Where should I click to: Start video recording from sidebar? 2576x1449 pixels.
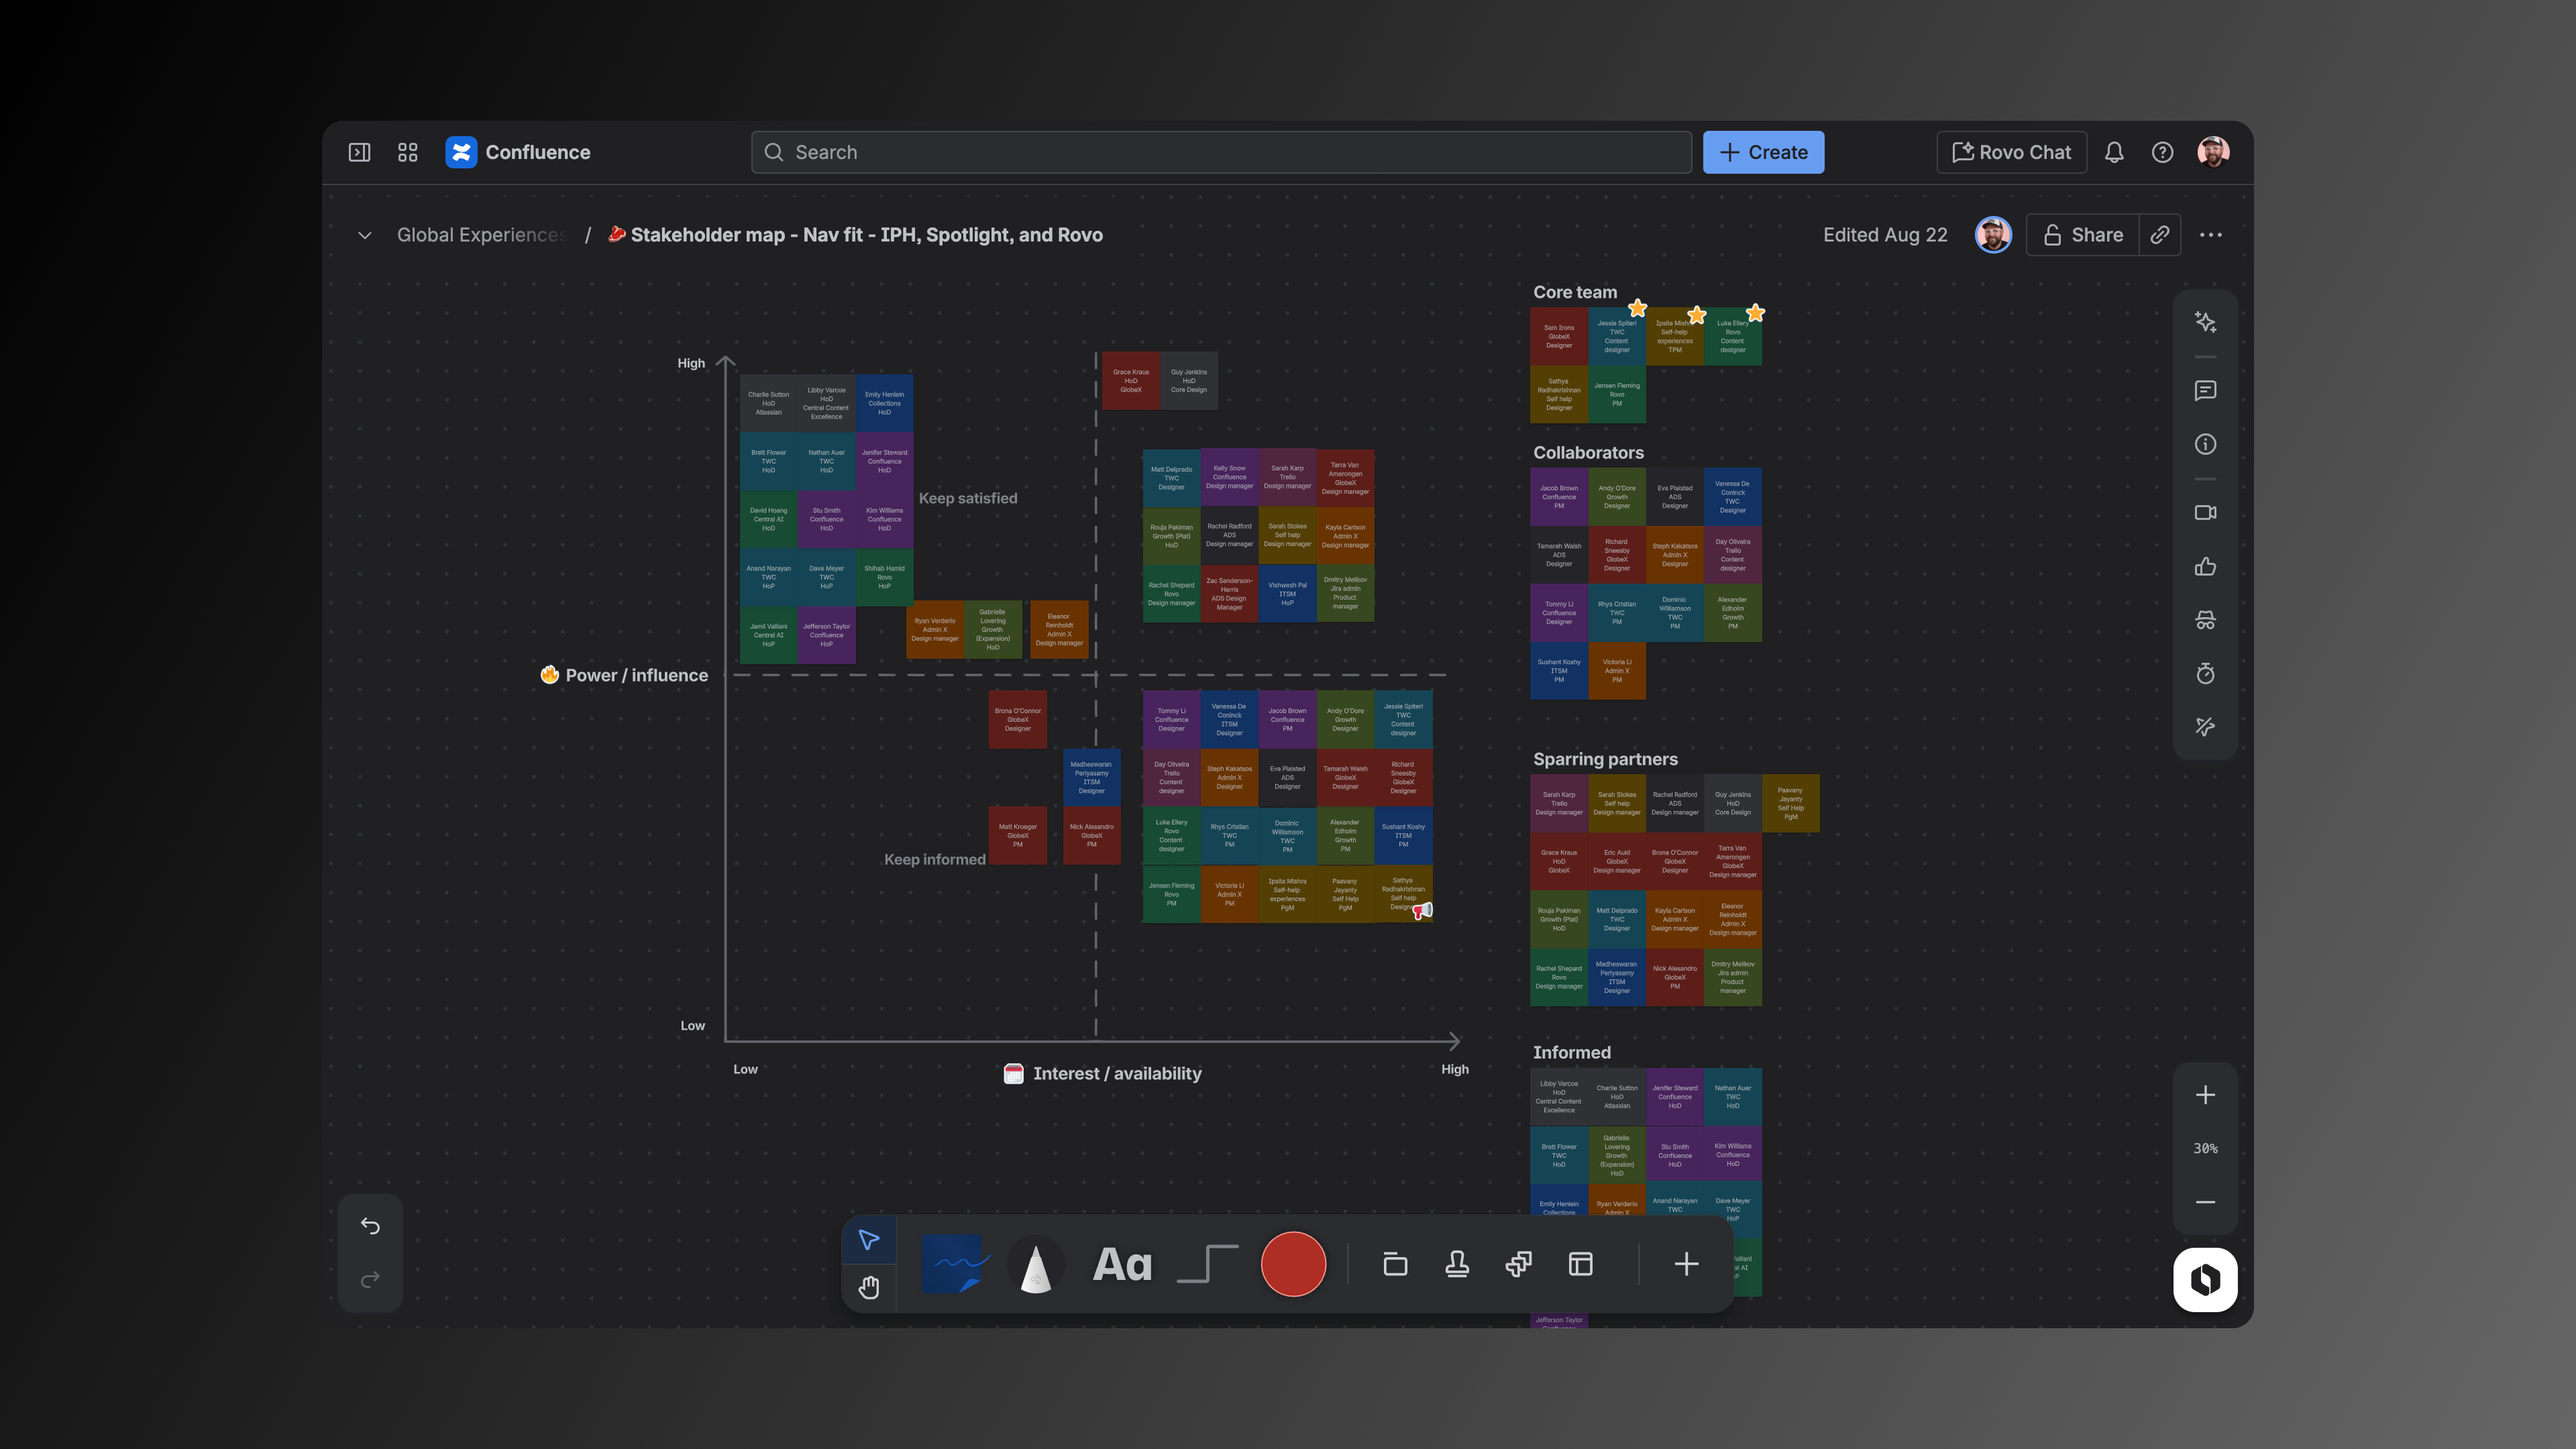[x=2205, y=513]
